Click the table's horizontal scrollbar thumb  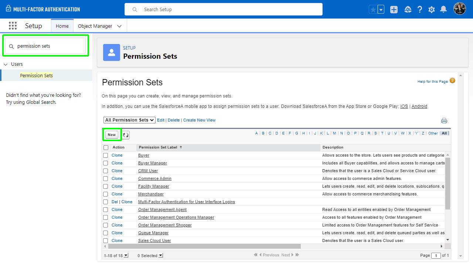point(204,246)
